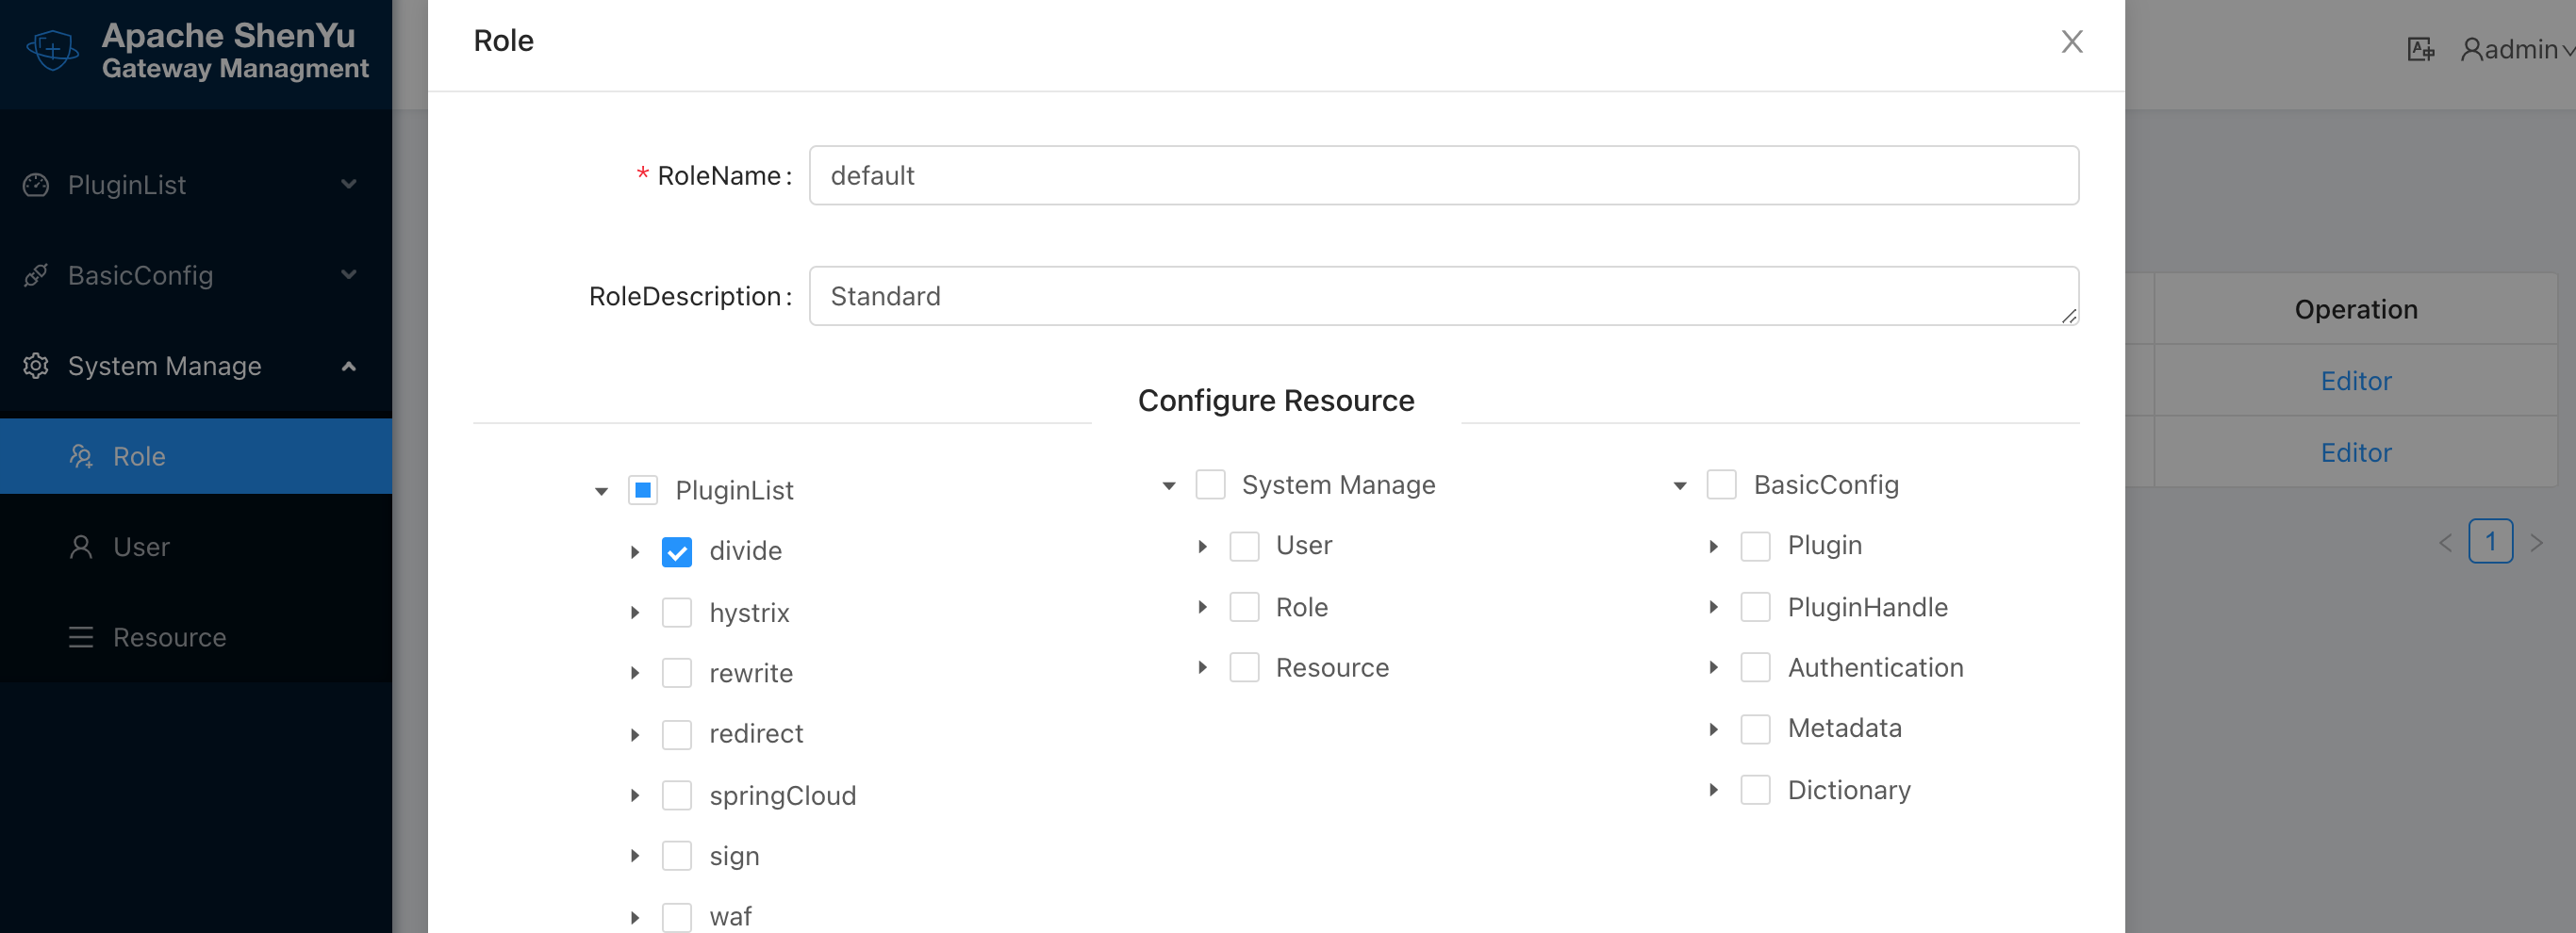Click the System Manage gear icon
The image size is (2576, 933).
pyautogui.click(x=36, y=366)
